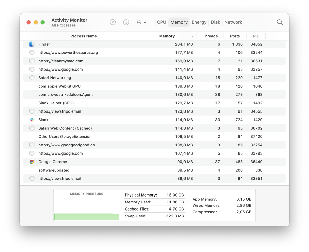Open the More Options (ellipsis) dropdown
Image resolution: width=309 pixels, height=252 pixels.
(142, 22)
